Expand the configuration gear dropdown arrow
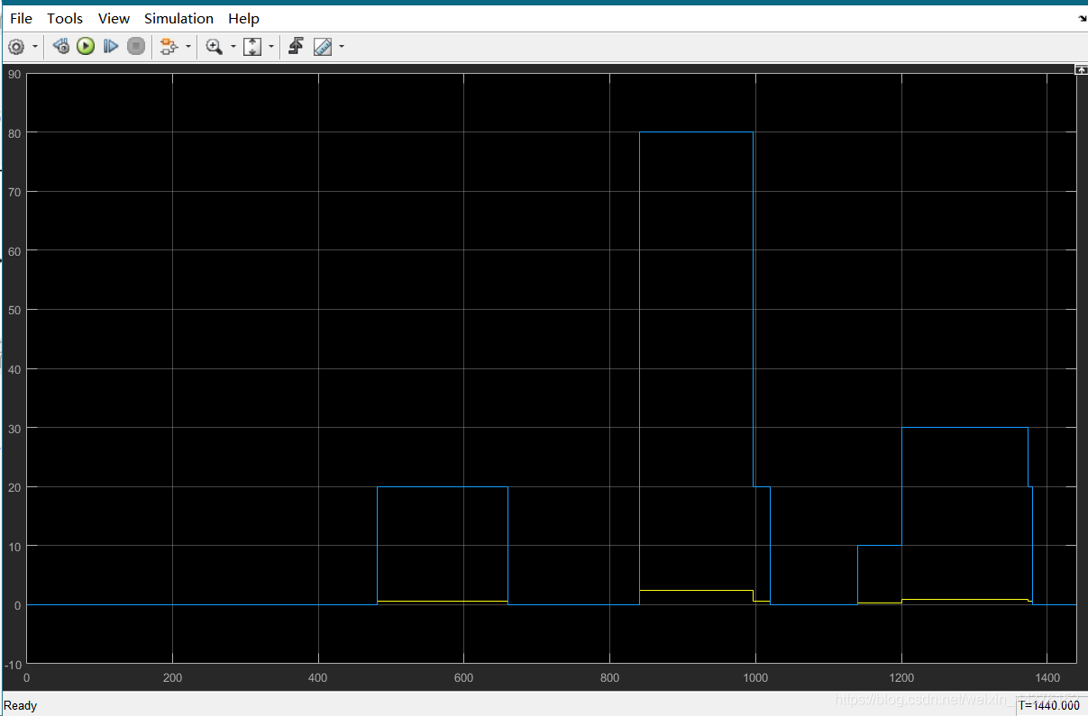Screen dimensions: 1088x716 coord(35,46)
